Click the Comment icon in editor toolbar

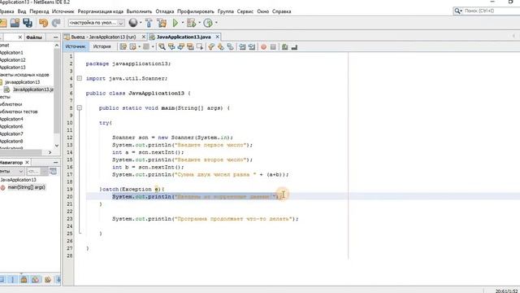285,47
